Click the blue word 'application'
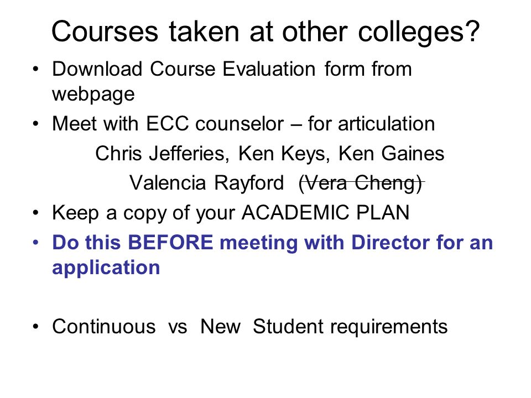The height and width of the screenshot is (398, 531). [106, 268]
